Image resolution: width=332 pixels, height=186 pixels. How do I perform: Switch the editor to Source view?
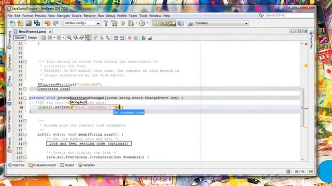click(x=20, y=38)
